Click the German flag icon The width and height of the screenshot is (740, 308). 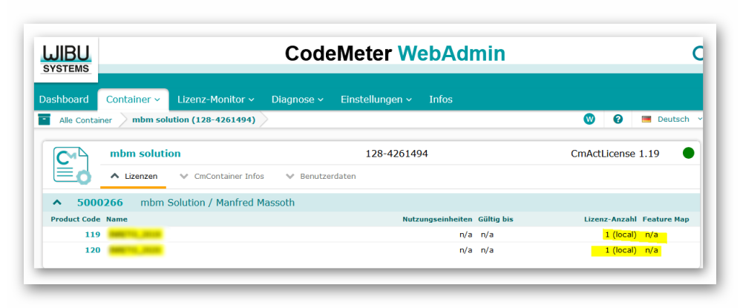(x=646, y=119)
